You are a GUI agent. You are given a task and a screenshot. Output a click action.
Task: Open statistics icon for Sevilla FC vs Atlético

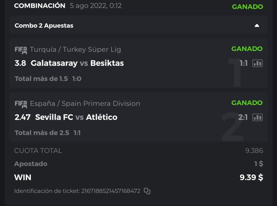point(257,117)
